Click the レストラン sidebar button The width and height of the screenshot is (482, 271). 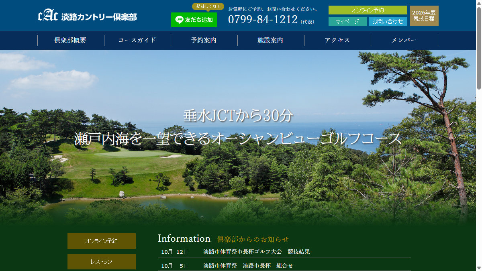(102, 261)
